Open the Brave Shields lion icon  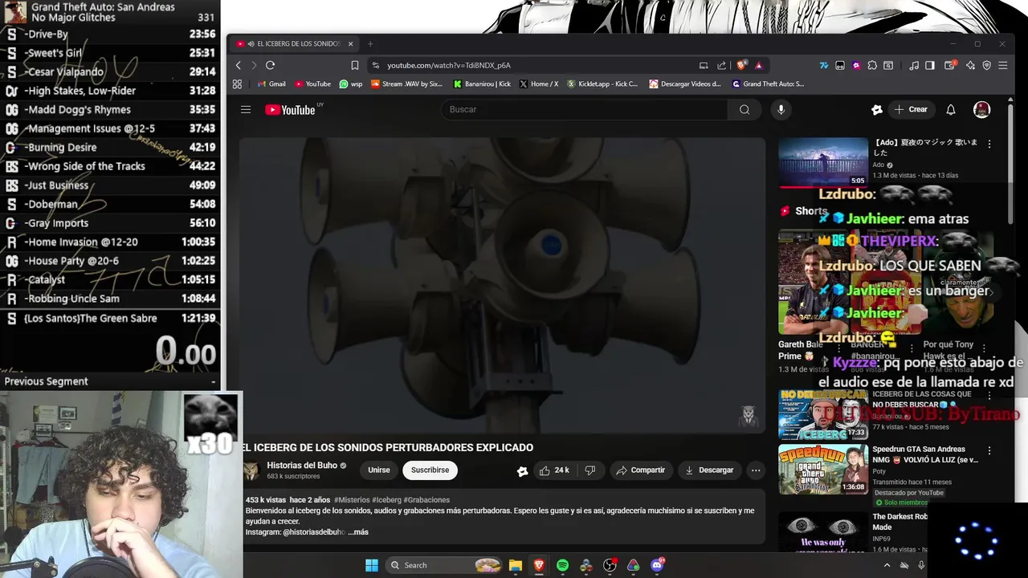coord(741,65)
